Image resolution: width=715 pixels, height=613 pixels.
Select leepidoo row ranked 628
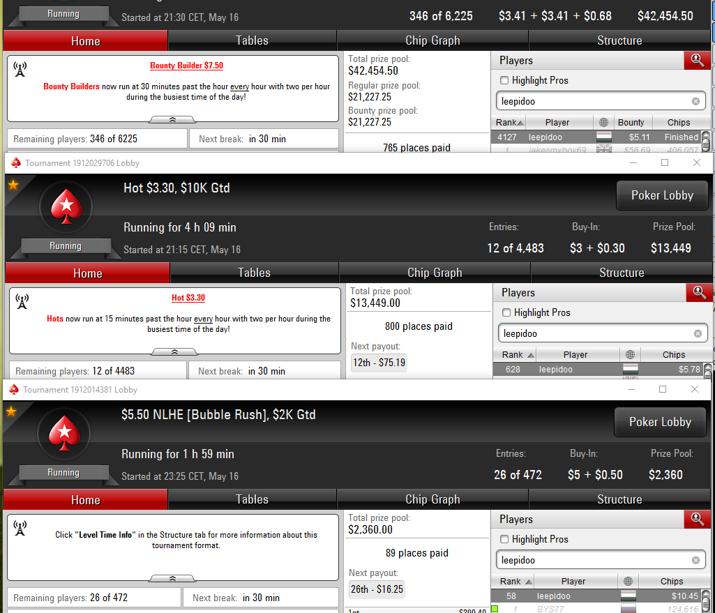[x=598, y=369]
